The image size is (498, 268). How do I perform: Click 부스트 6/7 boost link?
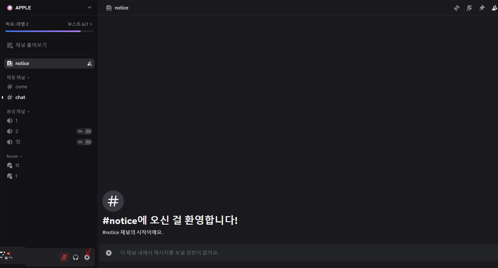(x=80, y=24)
